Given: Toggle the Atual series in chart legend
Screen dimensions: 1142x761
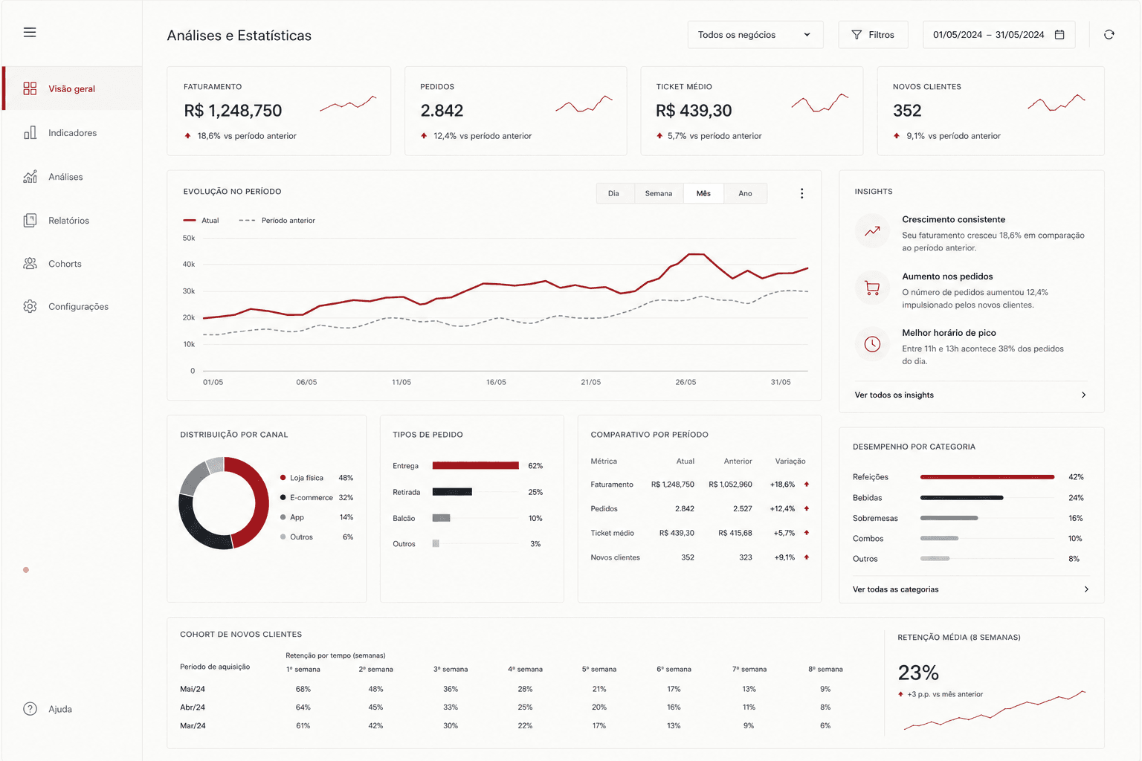Looking at the screenshot, I should (201, 221).
